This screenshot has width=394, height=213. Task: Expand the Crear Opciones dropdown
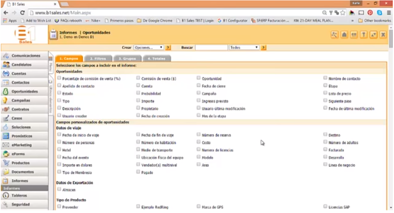[149, 48]
